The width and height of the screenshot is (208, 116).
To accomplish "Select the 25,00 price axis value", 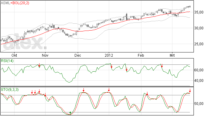I will [x=199, y=44].
